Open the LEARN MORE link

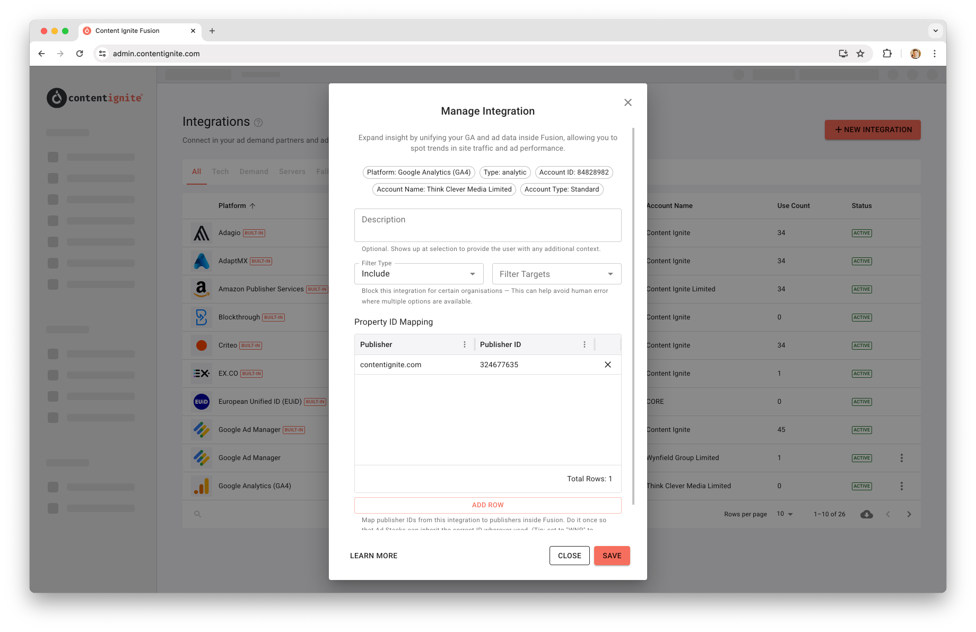[374, 556]
